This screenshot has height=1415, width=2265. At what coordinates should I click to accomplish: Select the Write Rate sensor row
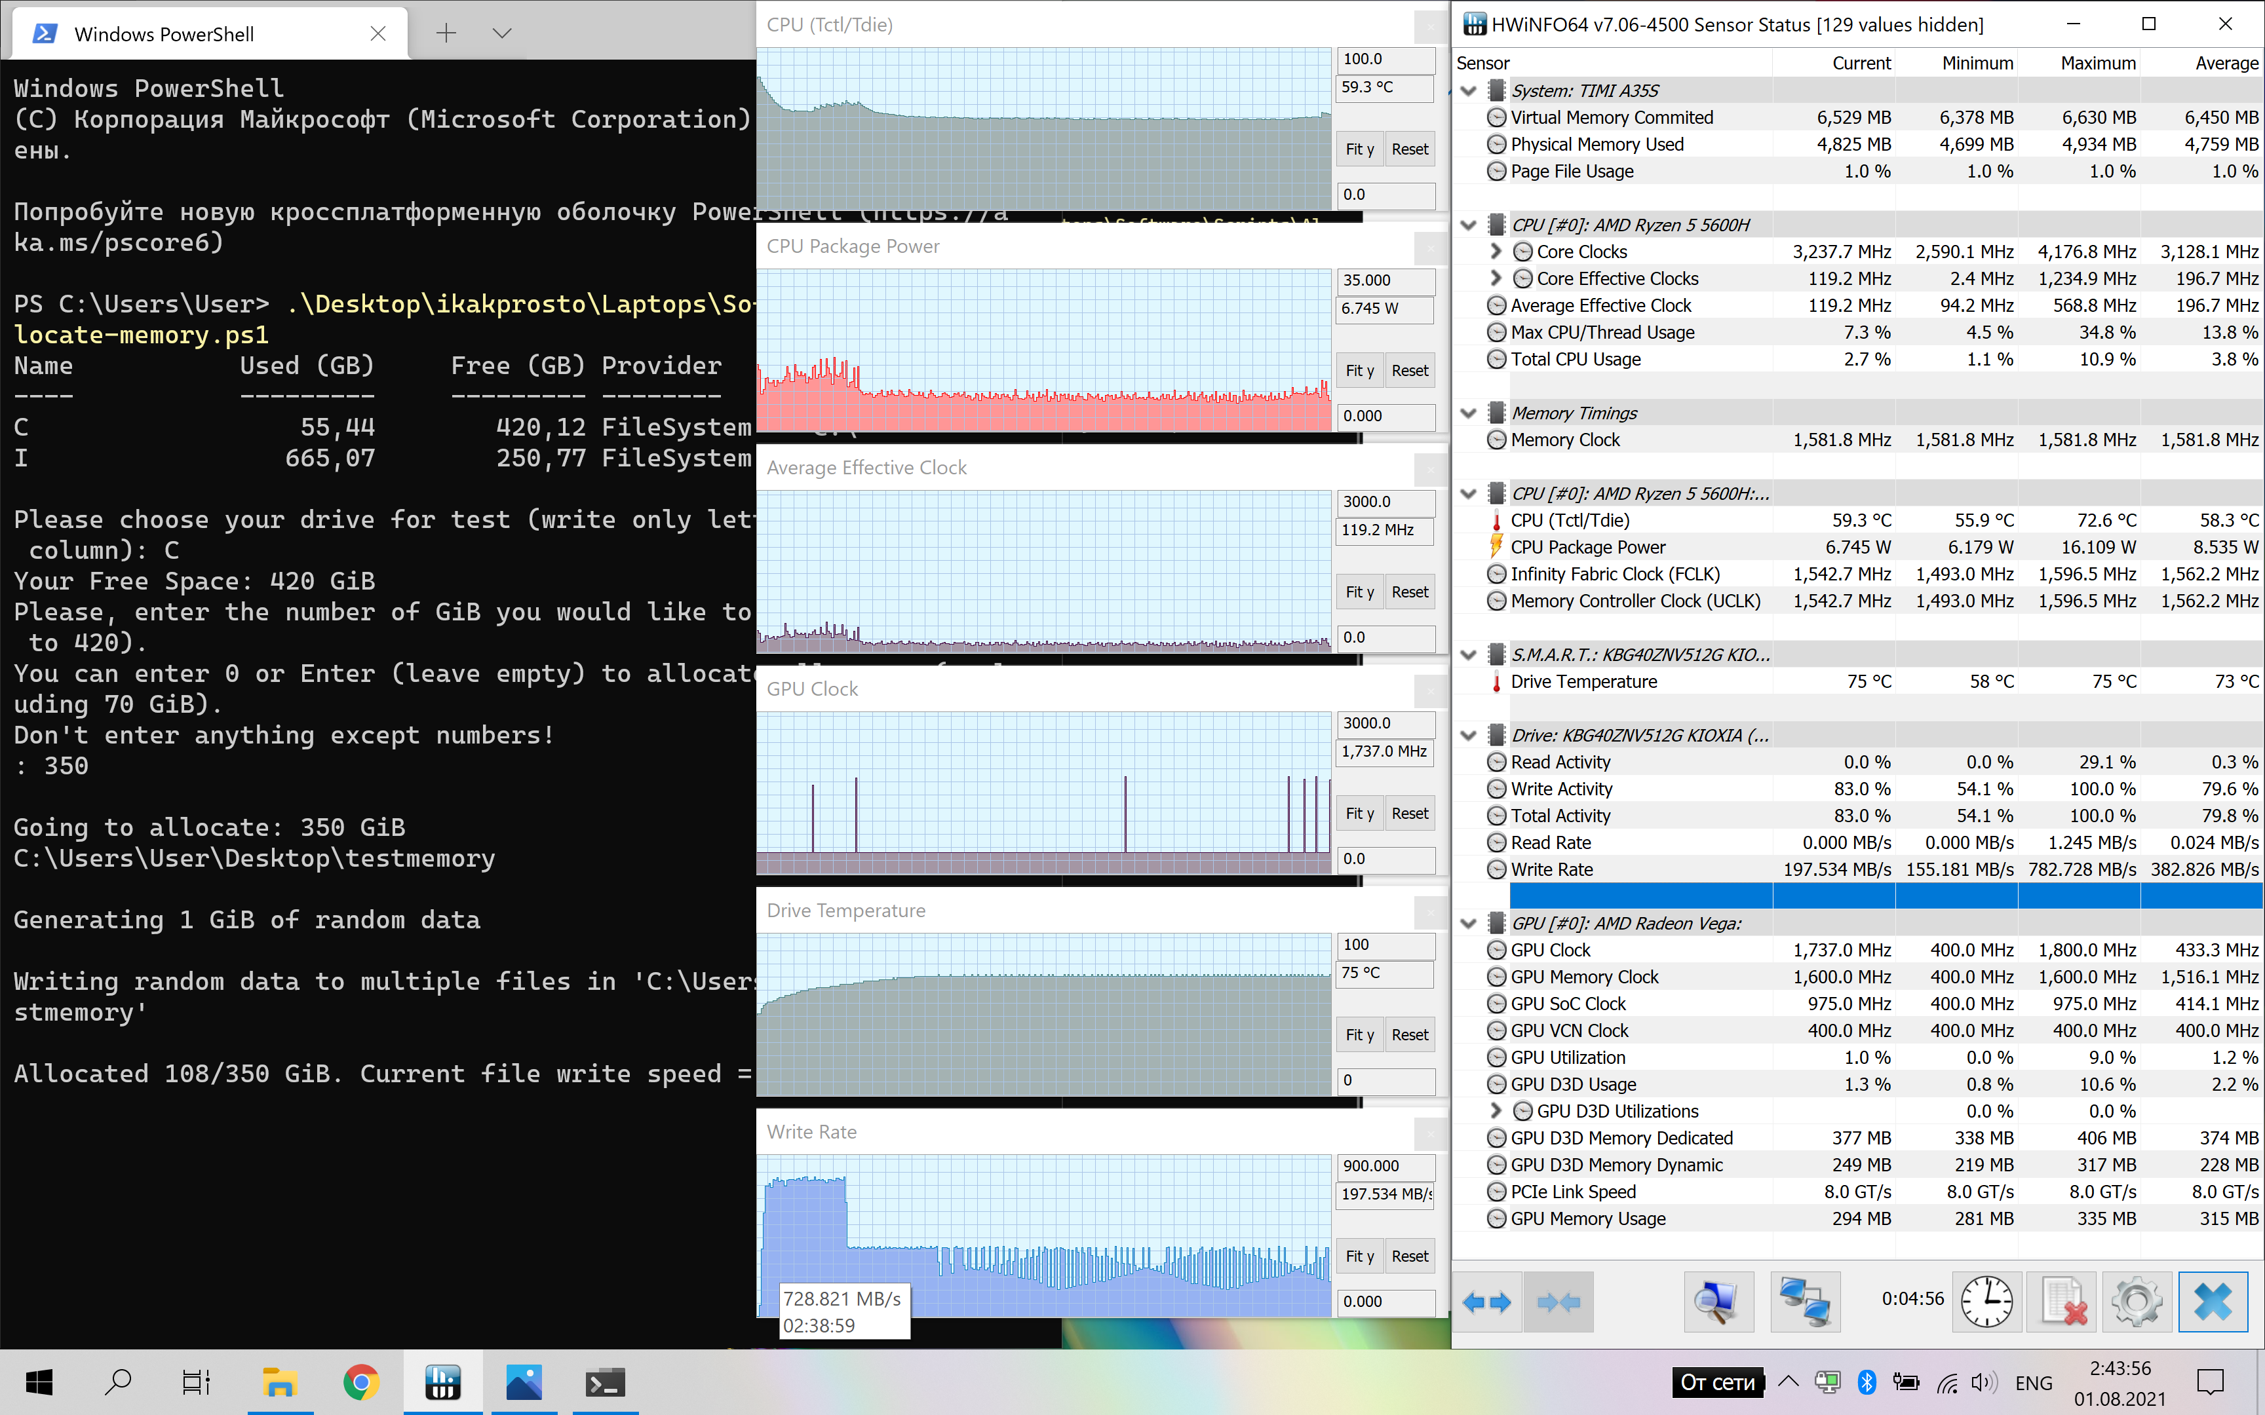point(1858,869)
